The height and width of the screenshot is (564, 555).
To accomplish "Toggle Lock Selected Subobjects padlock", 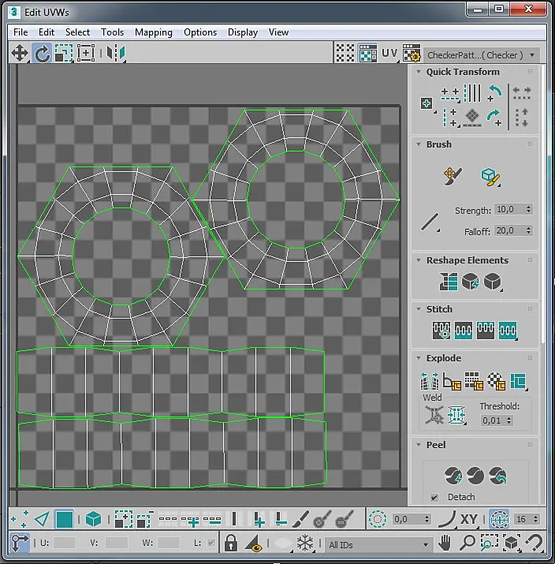I will pos(231,543).
